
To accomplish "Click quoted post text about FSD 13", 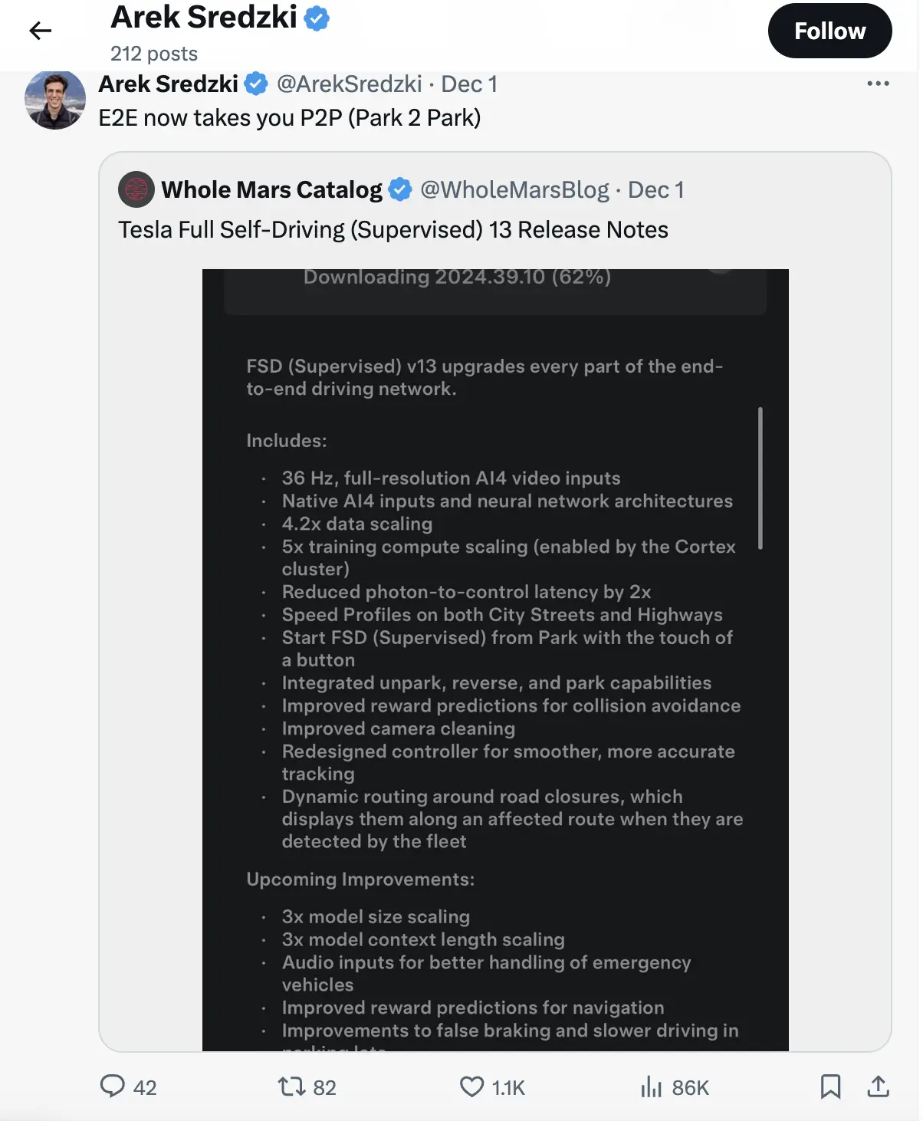I will click(x=393, y=230).
